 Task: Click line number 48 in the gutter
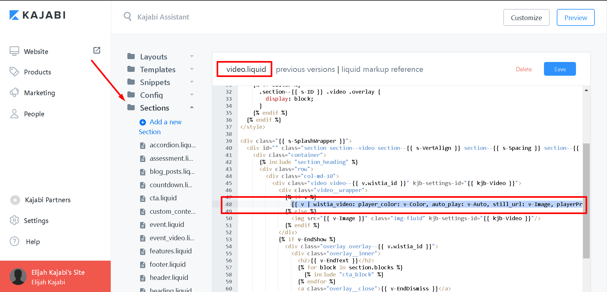coord(228,204)
